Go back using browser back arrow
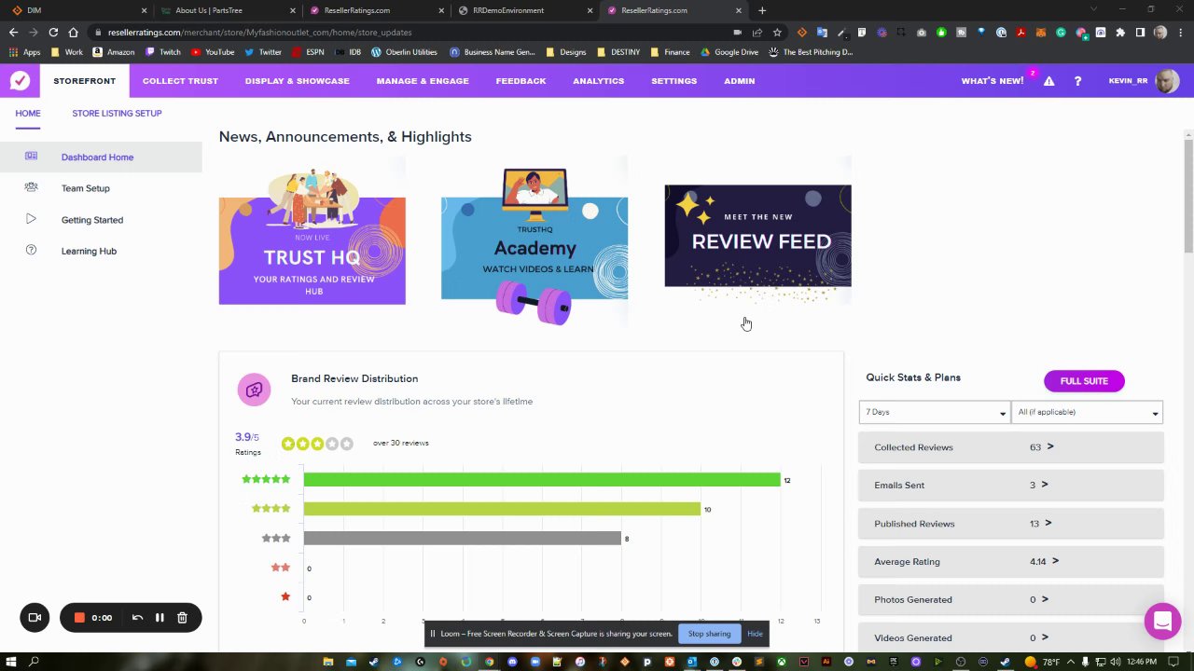This screenshot has height=671, width=1194. click(13, 32)
